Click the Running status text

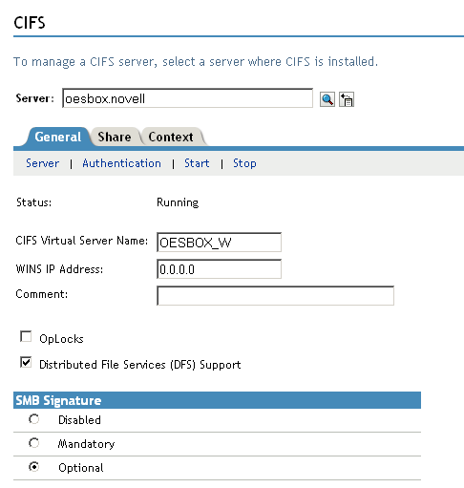pyautogui.click(x=178, y=202)
